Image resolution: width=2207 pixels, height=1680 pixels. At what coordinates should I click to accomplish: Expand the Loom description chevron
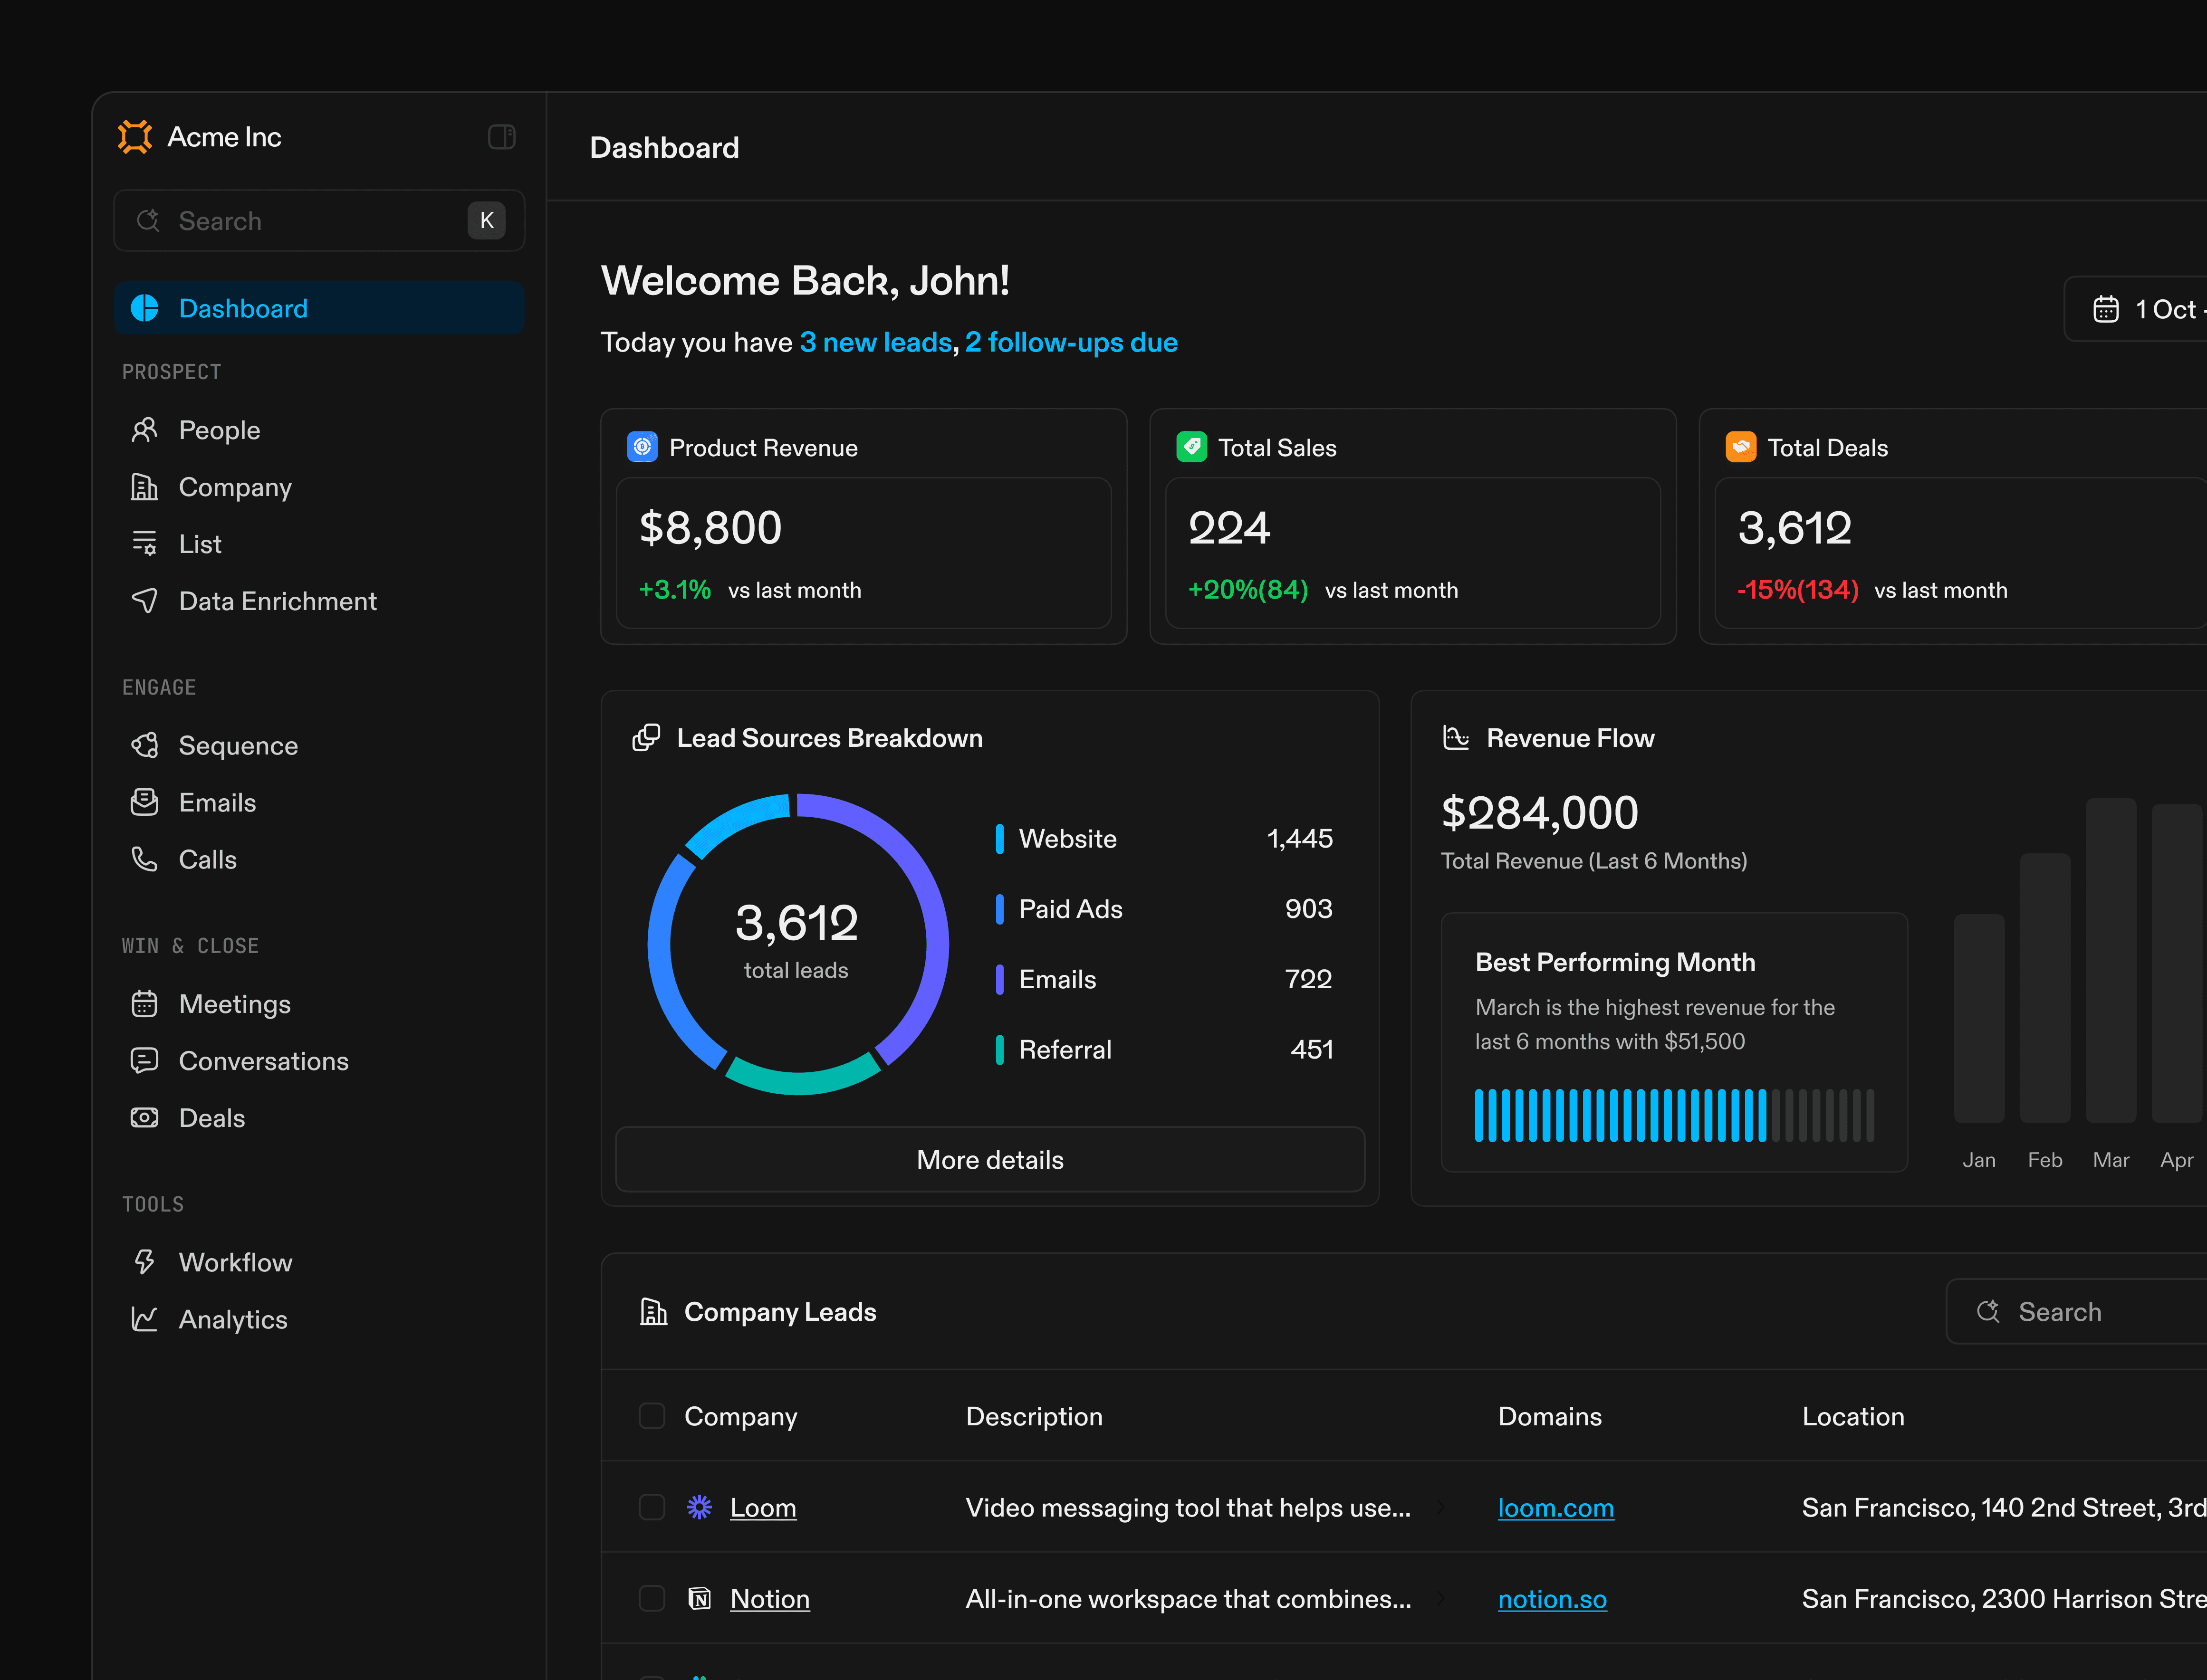pos(1441,1507)
